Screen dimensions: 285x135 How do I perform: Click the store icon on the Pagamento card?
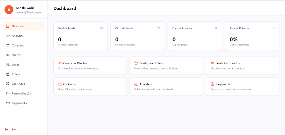click(212, 84)
